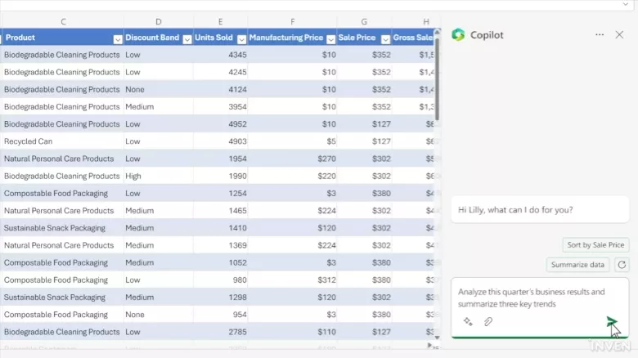Screen dimensions: 638x358
Task: Click the Copilot logo in panel header
Action: 458,35
